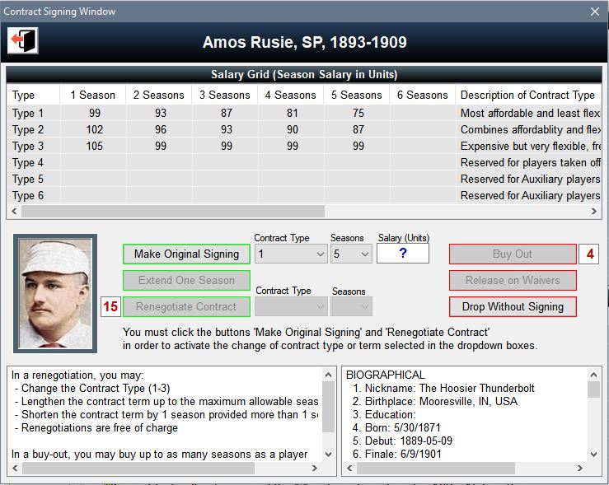The image size is (609, 485).
Task: Select the Type 1 row in salary grid
Action: point(23,114)
